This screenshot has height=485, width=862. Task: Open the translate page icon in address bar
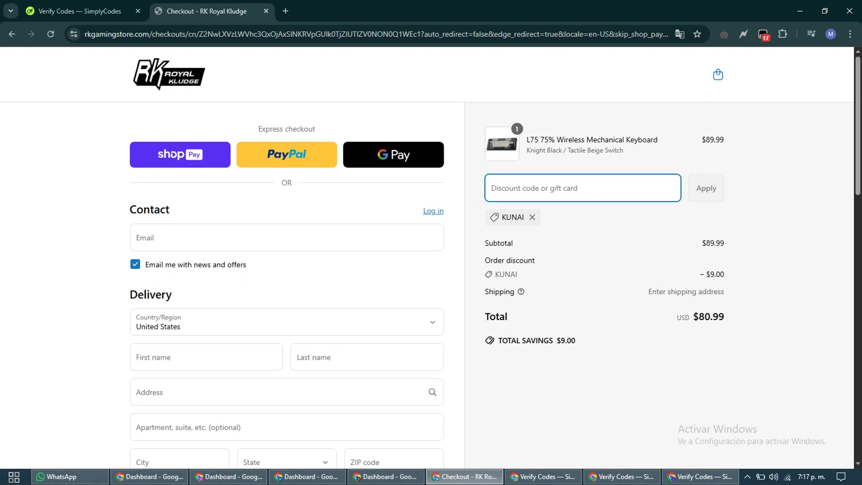680,34
